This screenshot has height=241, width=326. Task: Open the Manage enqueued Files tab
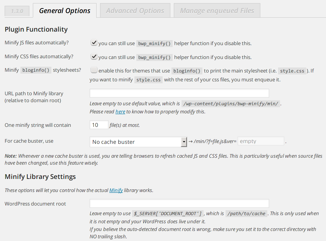(217, 11)
